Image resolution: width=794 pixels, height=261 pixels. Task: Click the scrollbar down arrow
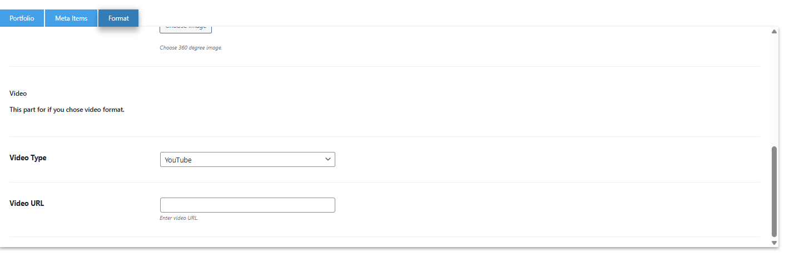click(774, 243)
